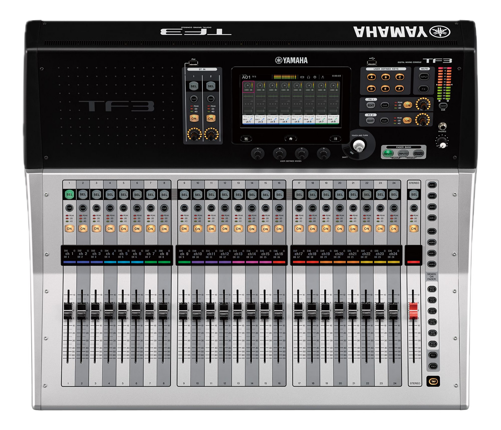This screenshot has height=430, width=501.
Task: Toggle the ON key for the STEREO master
Action: pos(413,229)
